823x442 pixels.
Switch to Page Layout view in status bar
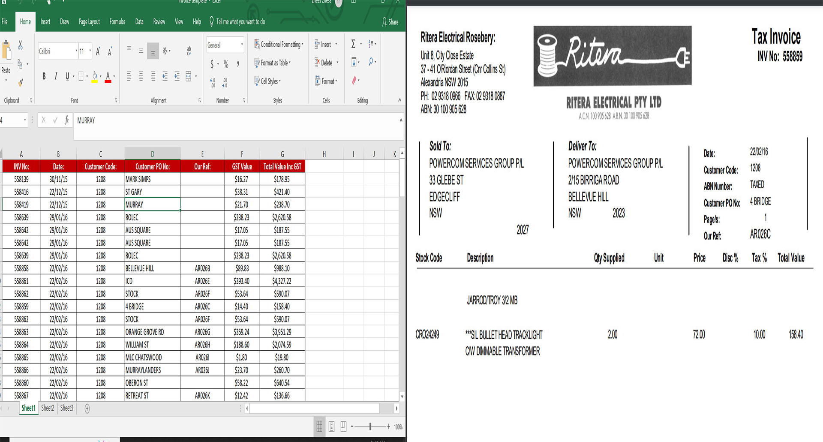coord(331,427)
